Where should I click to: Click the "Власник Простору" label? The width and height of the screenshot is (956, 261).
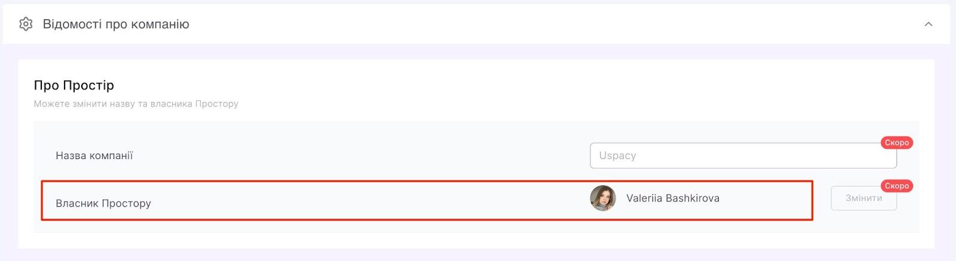tap(103, 203)
